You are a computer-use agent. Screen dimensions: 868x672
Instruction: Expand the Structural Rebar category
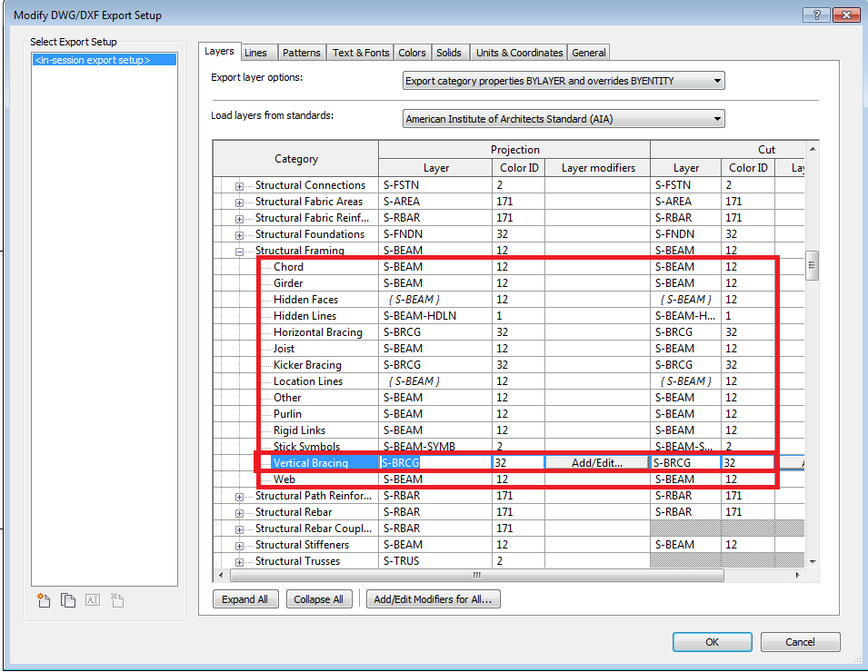tap(239, 513)
